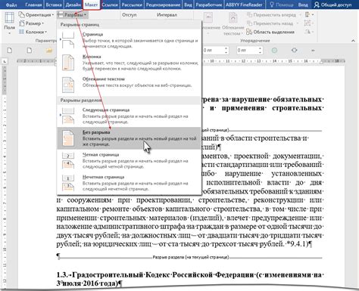Click the Разрыв раздела (на текущей странице) marker
The image size is (359, 291).
click(x=191, y=257)
